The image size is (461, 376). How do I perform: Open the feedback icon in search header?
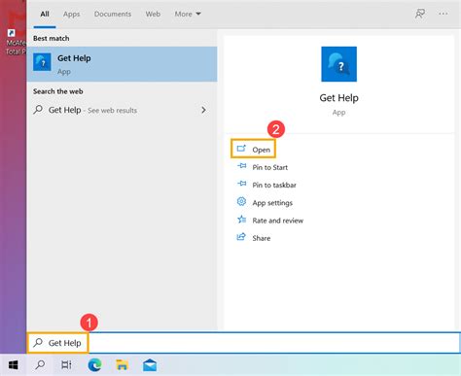point(420,14)
